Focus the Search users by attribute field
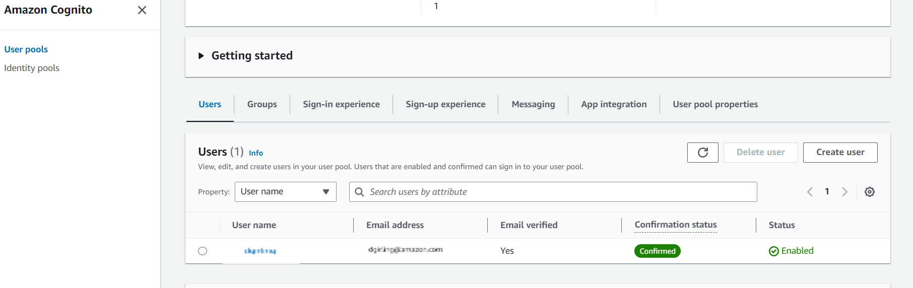The image size is (913, 288). 553,192
